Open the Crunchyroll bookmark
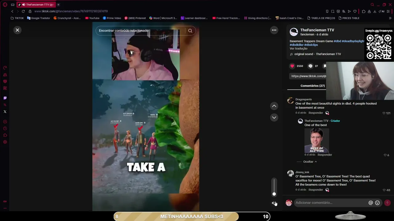 pyautogui.click(x=67, y=18)
